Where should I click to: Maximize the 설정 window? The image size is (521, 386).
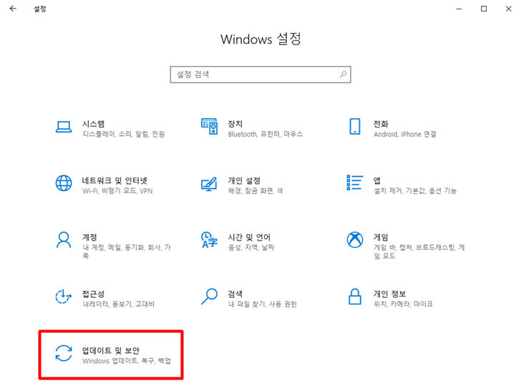(x=484, y=9)
